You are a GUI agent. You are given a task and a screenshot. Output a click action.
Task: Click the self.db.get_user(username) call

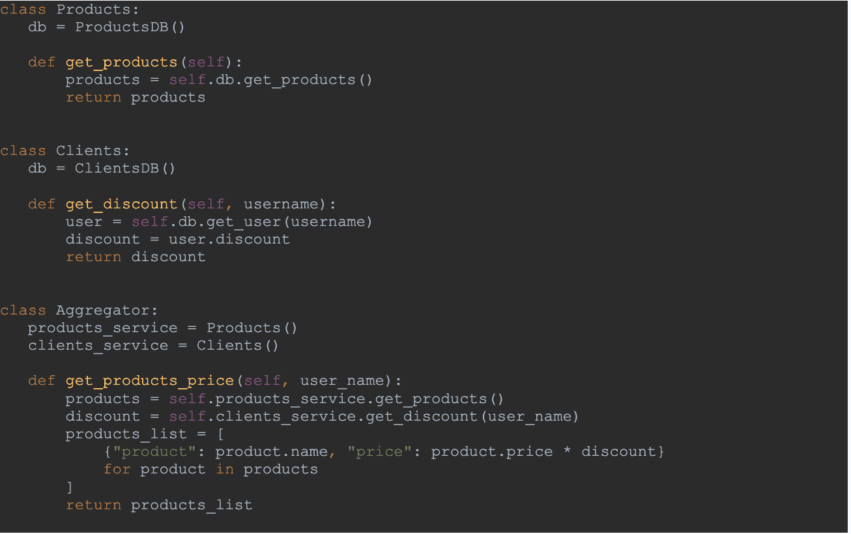point(252,222)
